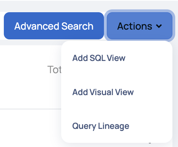Toggle the Actions button
The image size is (178, 147).
139,26
